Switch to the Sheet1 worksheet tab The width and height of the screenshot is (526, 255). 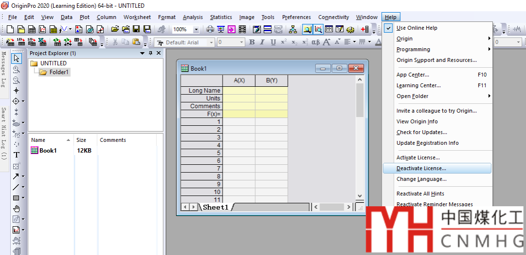tap(215, 207)
